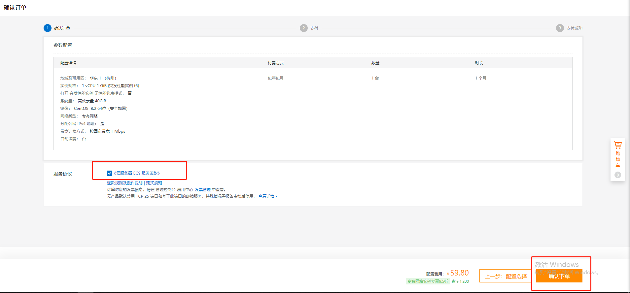
Task: Click the 省 ¥1.200 savings text
Action: 460,281
